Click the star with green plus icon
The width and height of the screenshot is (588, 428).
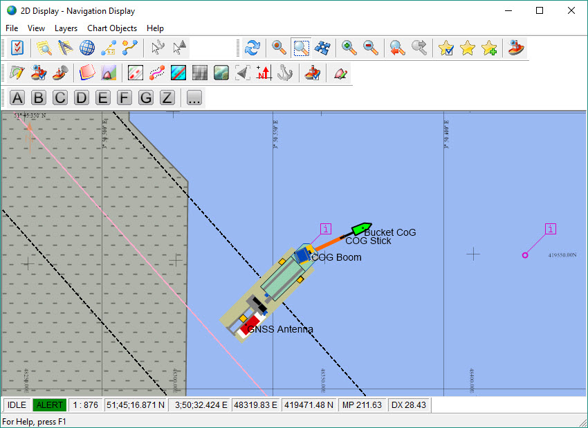tap(489, 48)
